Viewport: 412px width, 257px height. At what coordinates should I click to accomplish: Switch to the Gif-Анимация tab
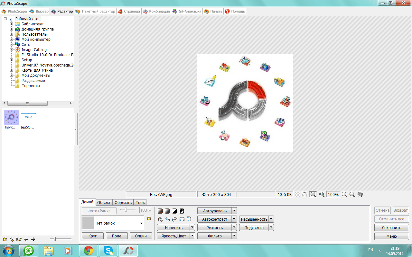pyautogui.click(x=187, y=11)
